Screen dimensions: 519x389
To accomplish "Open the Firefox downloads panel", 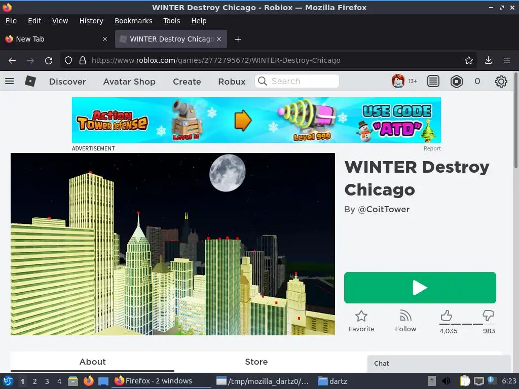I will pos(488,60).
